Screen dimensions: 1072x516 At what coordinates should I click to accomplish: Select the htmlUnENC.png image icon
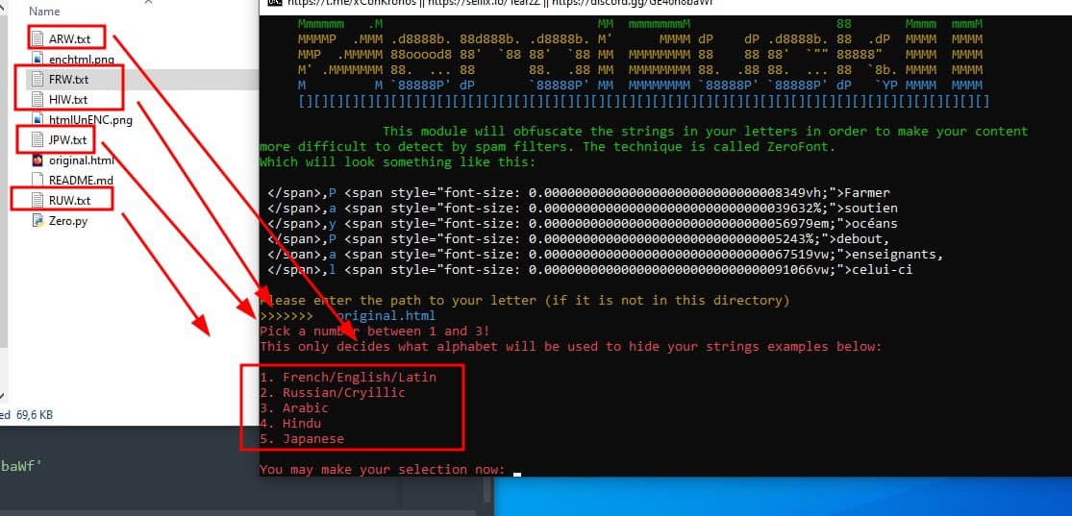(38, 120)
